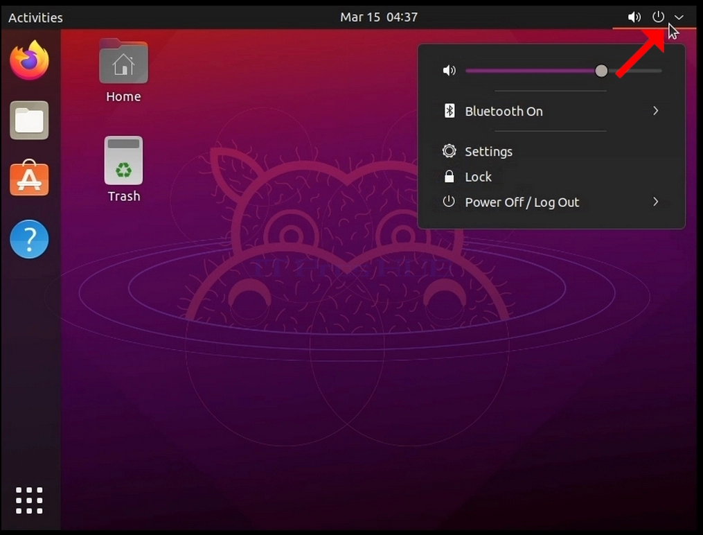
Task: Open the Bluetooth On menu entry
Action: 551,111
